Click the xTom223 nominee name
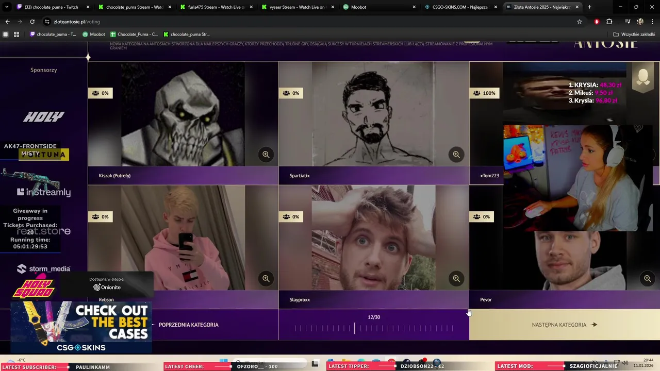Screen dimensions: 660x371 [489, 176]
